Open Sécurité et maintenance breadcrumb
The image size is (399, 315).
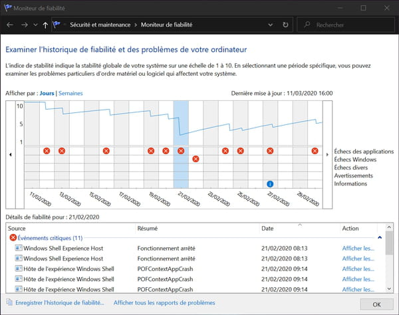coord(100,25)
